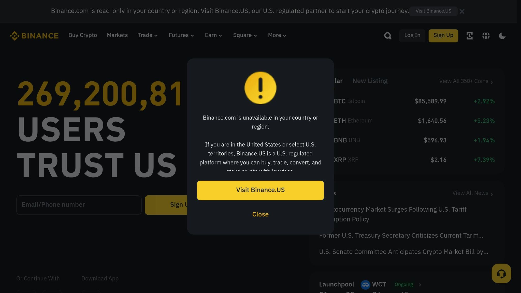Switch to the New Listing tab
Screen dimensions: 521x293
click(x=370, y=81)
